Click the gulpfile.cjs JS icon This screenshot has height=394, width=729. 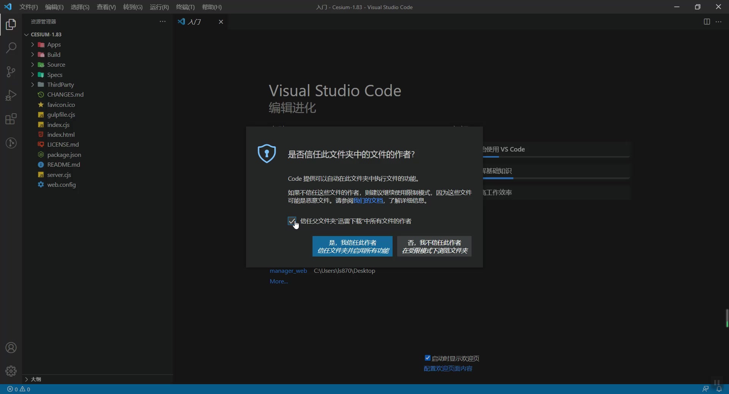[41, 114]
